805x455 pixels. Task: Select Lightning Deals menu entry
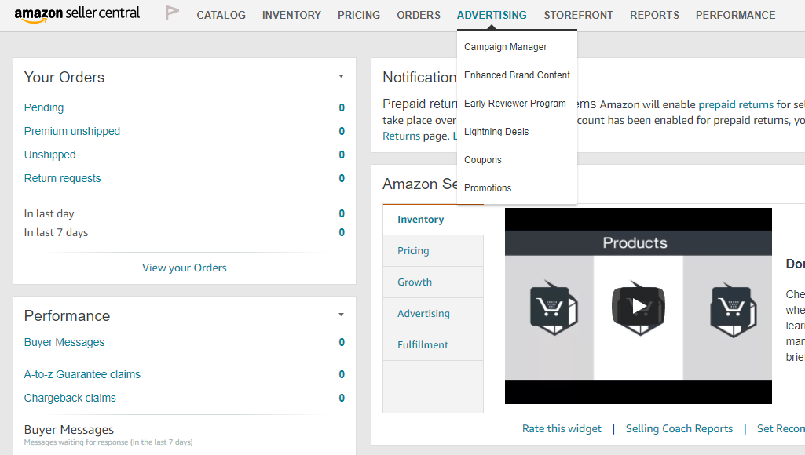496,132
